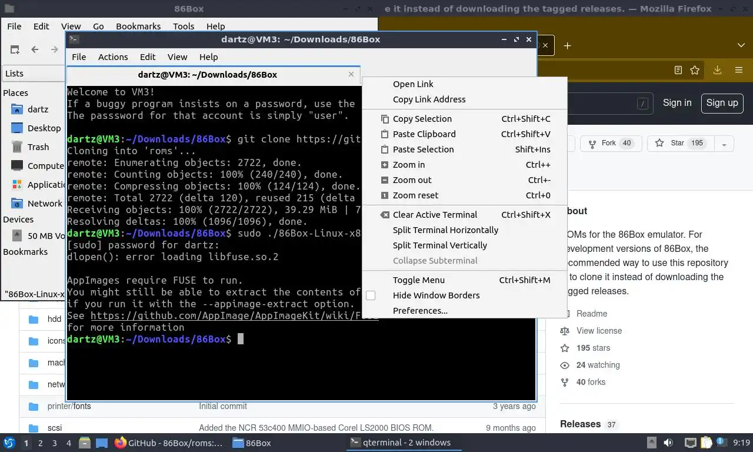Select Paste Clipboard in context menu

[465, 134]
